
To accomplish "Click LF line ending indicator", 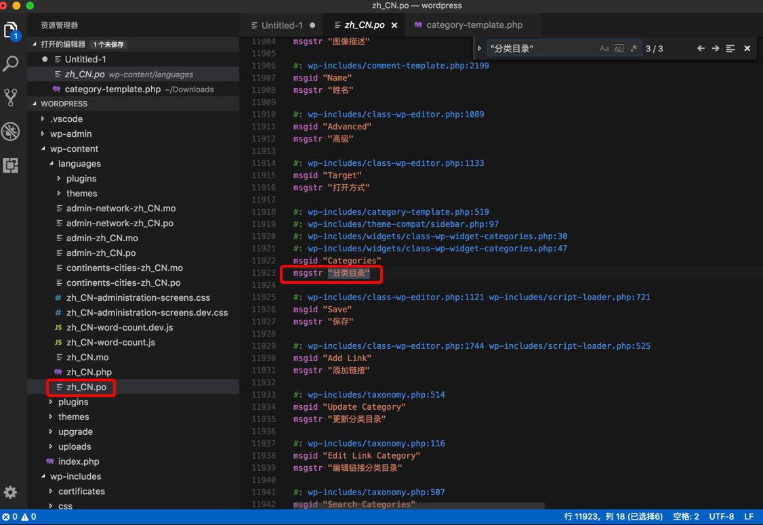I will click(749, 517).
